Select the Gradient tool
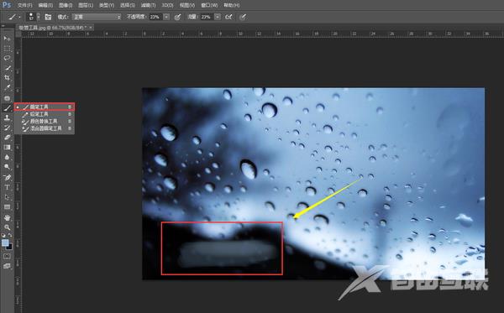 coord(7,148)
